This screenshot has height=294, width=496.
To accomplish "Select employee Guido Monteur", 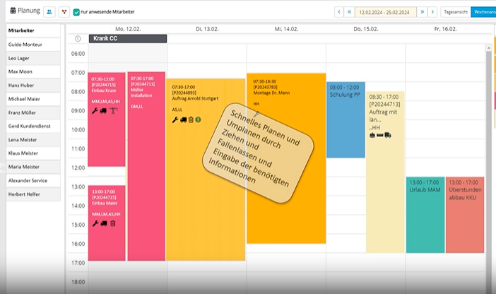I will [33, 45].
